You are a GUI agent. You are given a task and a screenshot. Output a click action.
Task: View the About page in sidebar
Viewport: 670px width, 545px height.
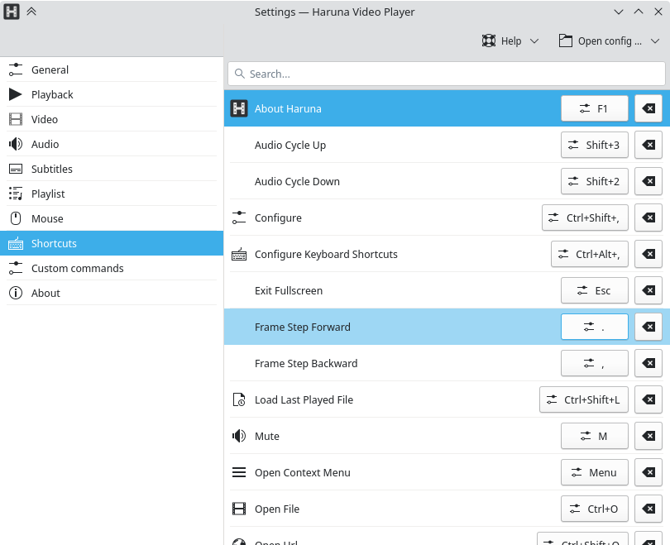point(112,293)
